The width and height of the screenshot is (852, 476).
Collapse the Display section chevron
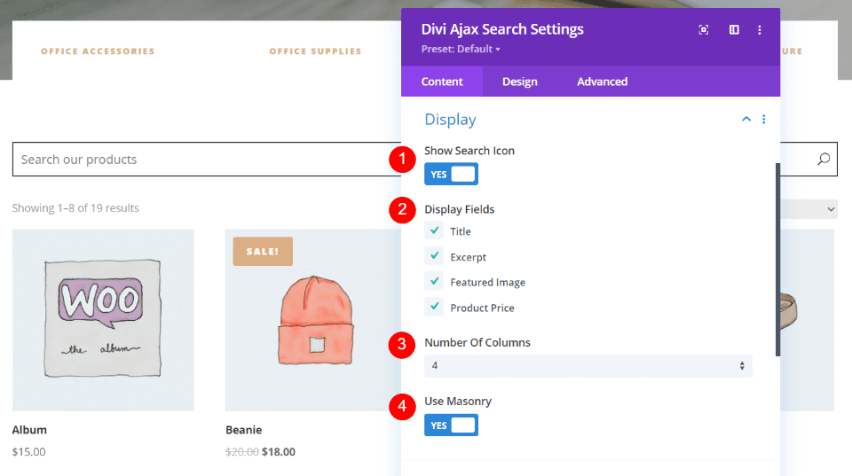coord(746,120)
